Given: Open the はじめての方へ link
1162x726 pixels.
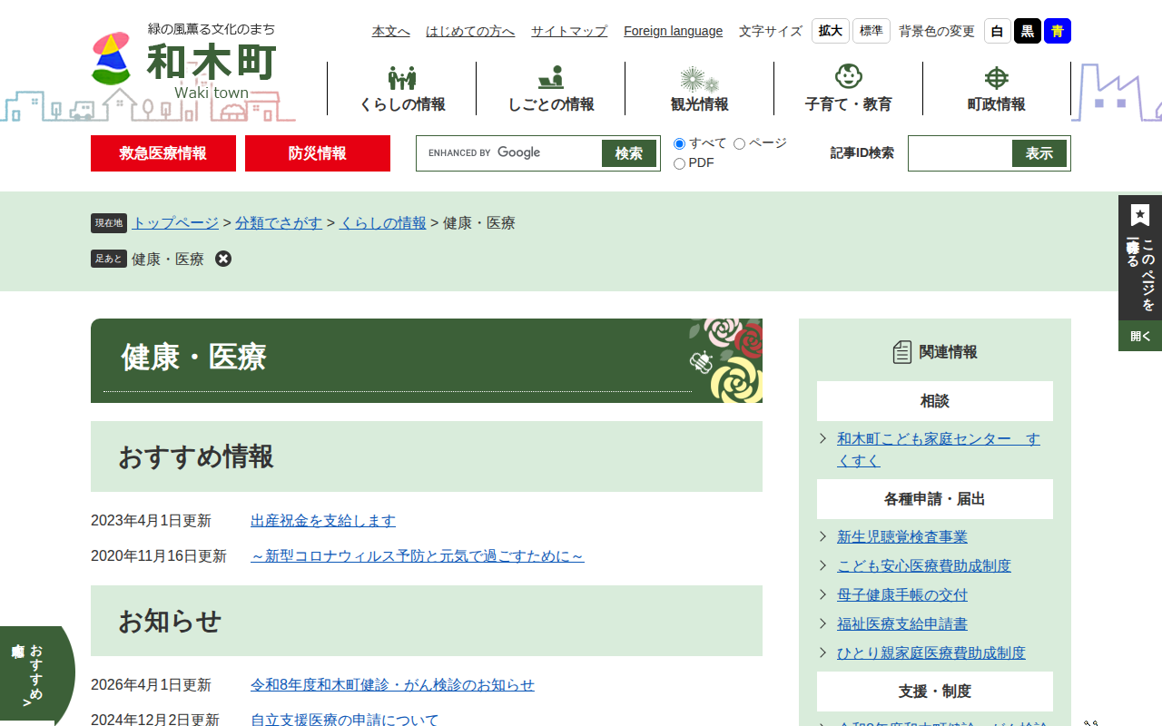Looking at the screenshot, I should point(470,31).
